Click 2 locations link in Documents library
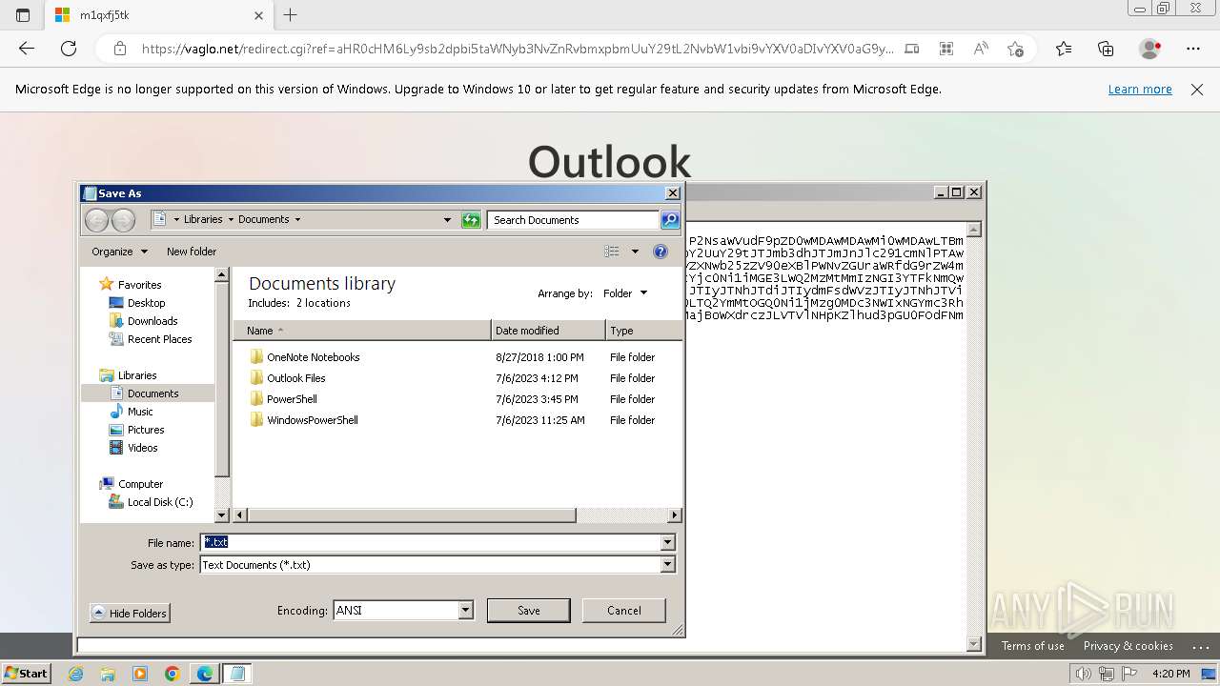The image size is (1220, 686). coord(323,303)
